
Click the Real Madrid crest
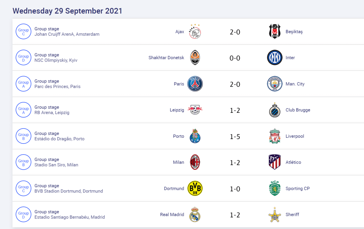195,215
